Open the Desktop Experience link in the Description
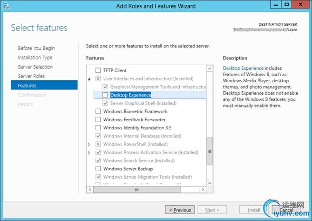Image resolution: width=312 pixels, height=221 pixels. click(243, 68)
